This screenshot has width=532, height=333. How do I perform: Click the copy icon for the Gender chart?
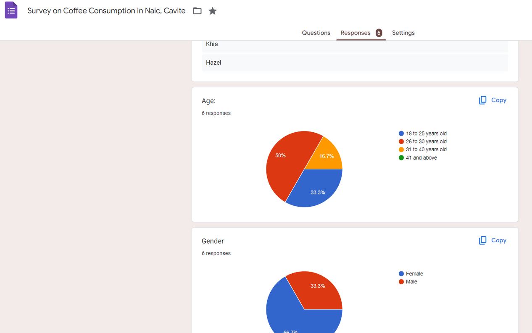(x=483, y=240)
